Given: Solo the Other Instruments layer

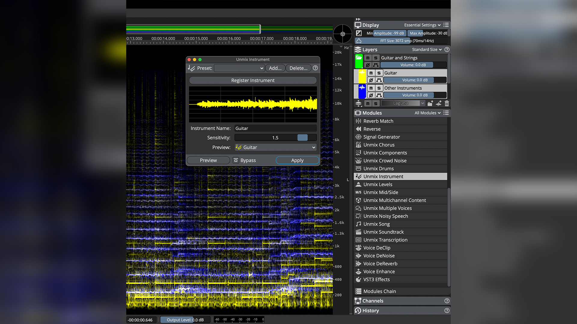Looking at the screenshot, I should (379, 88).
